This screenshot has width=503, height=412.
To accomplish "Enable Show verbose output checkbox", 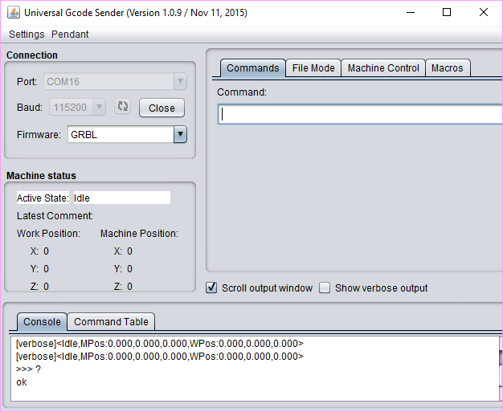I will pos(325,288).
